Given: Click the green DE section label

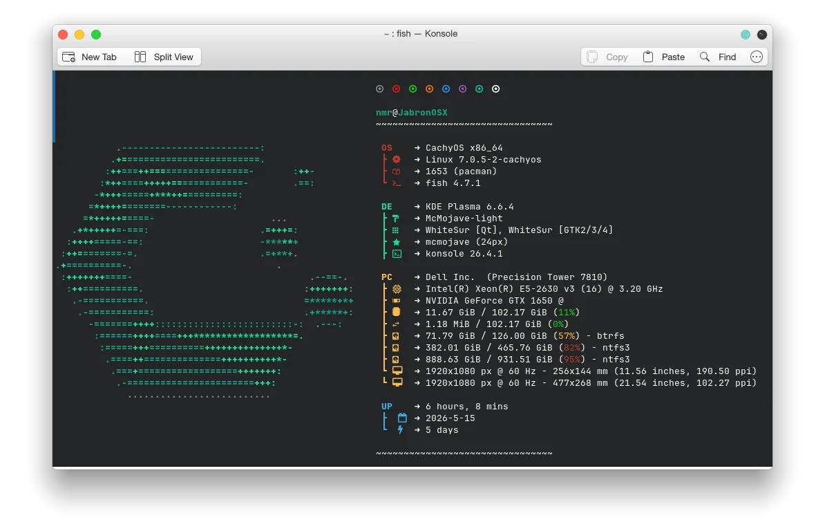Looking at the screenshot, I should [387, 207].
